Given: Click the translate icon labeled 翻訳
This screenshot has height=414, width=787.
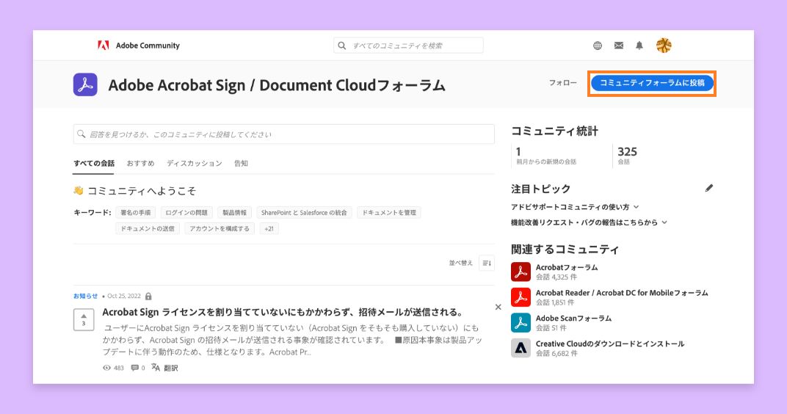Looking at the screenshot, I should coord(156,368).
